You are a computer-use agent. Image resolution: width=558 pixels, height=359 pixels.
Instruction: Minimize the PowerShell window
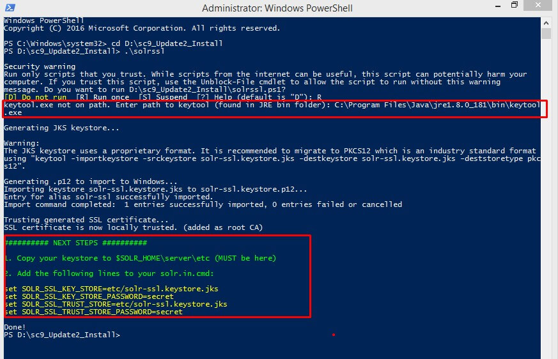(498, 6)
